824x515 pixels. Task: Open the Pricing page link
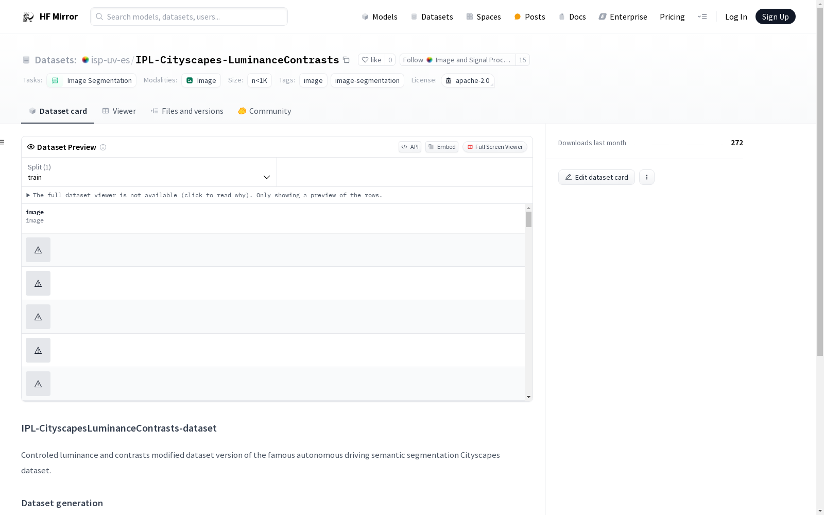(x=672, y=17)
